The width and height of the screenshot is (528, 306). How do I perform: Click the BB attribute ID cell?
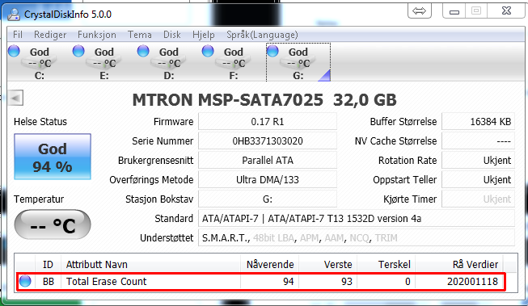tap(49, 282)
